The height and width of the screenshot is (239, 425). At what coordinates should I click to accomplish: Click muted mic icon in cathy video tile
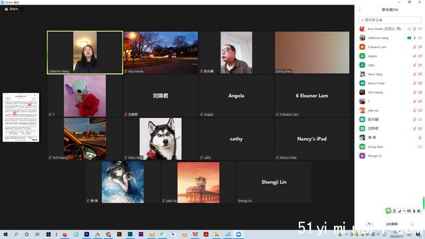point(201,157)
